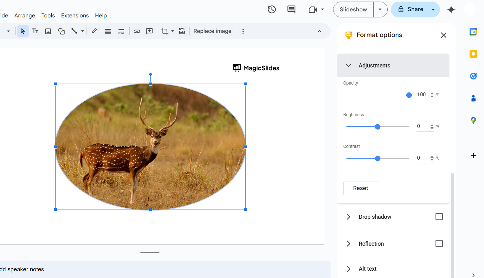Click Replace image
484x278 pixels.
click(212, 31)
